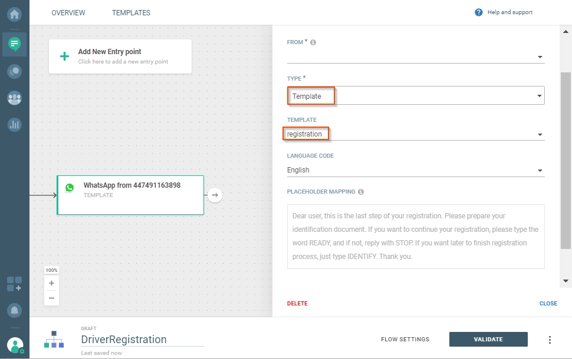Click the info icon beside Placeholder Mapping

[x=360, y=192]
